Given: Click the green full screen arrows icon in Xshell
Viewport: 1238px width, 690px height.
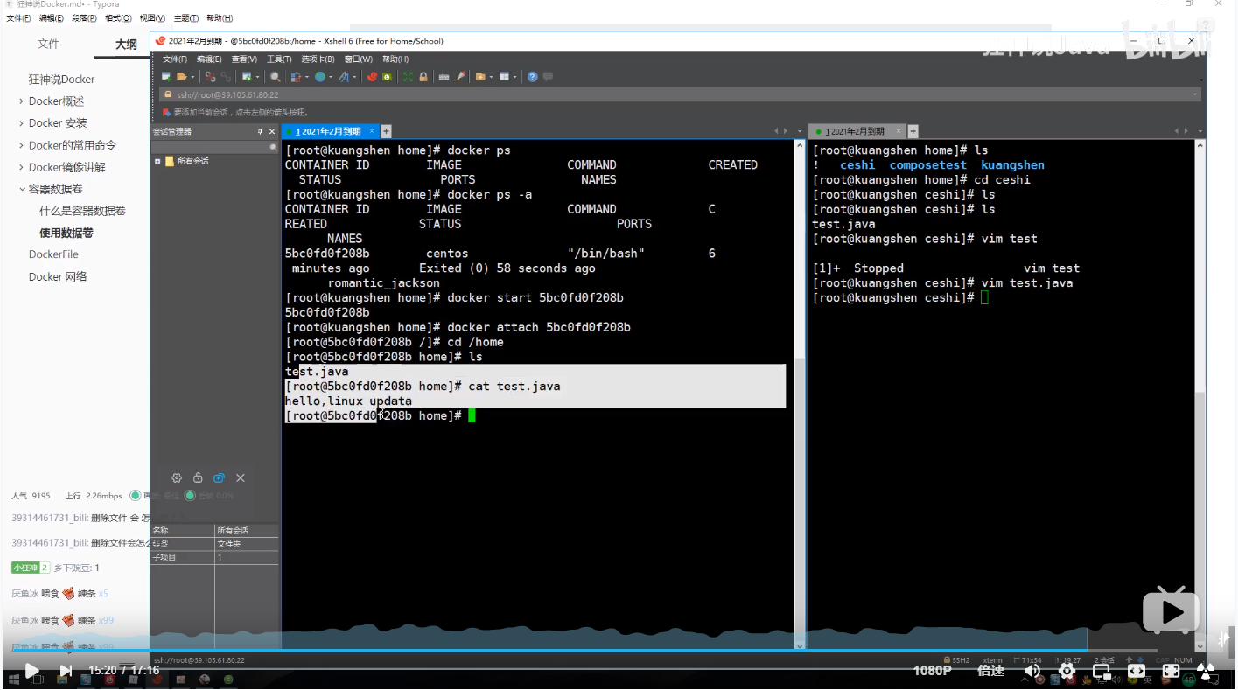Looking at the screenshot, I should [408, 77].
